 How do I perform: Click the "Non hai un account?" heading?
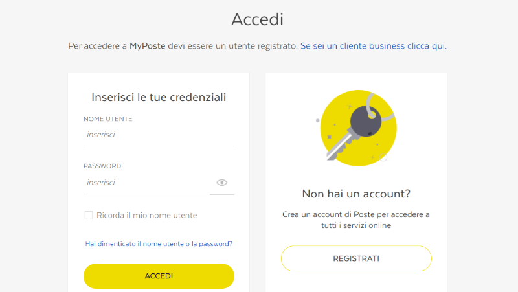(x=356, y=194)
